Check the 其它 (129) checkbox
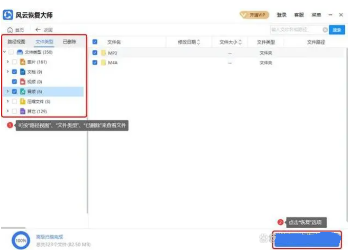349x251 pixels. coord(14,111)
